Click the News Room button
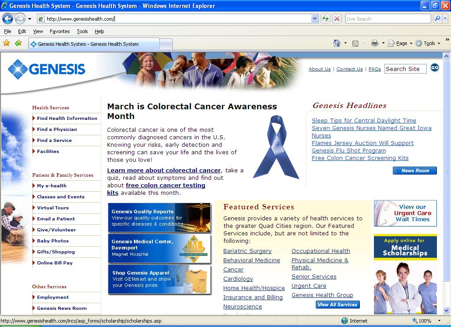This screenshot has height=327, width=451. click(415, 171)
